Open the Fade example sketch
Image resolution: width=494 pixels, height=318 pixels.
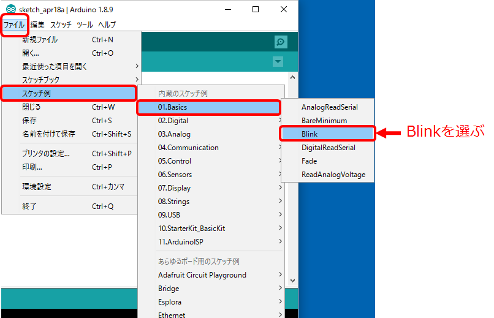[x=328, y=161]
